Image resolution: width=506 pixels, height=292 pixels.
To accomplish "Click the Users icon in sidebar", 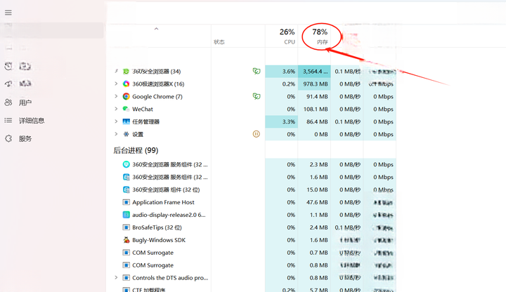I will [8, 102].
